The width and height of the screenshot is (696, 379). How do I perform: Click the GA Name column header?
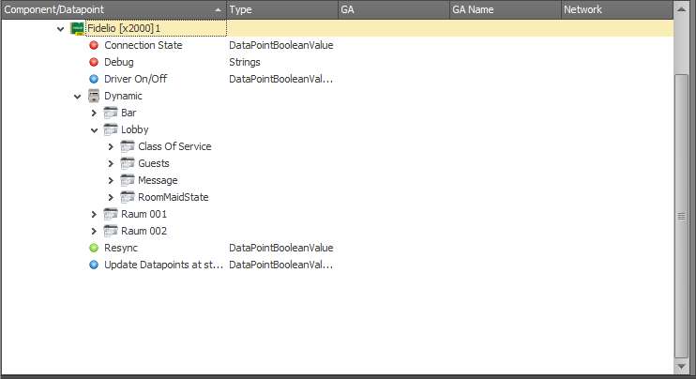[x=506, y=9]
